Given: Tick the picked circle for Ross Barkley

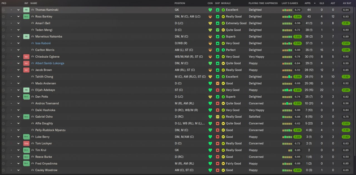Looking at the screenshot, I should click(x=3, y=16).
